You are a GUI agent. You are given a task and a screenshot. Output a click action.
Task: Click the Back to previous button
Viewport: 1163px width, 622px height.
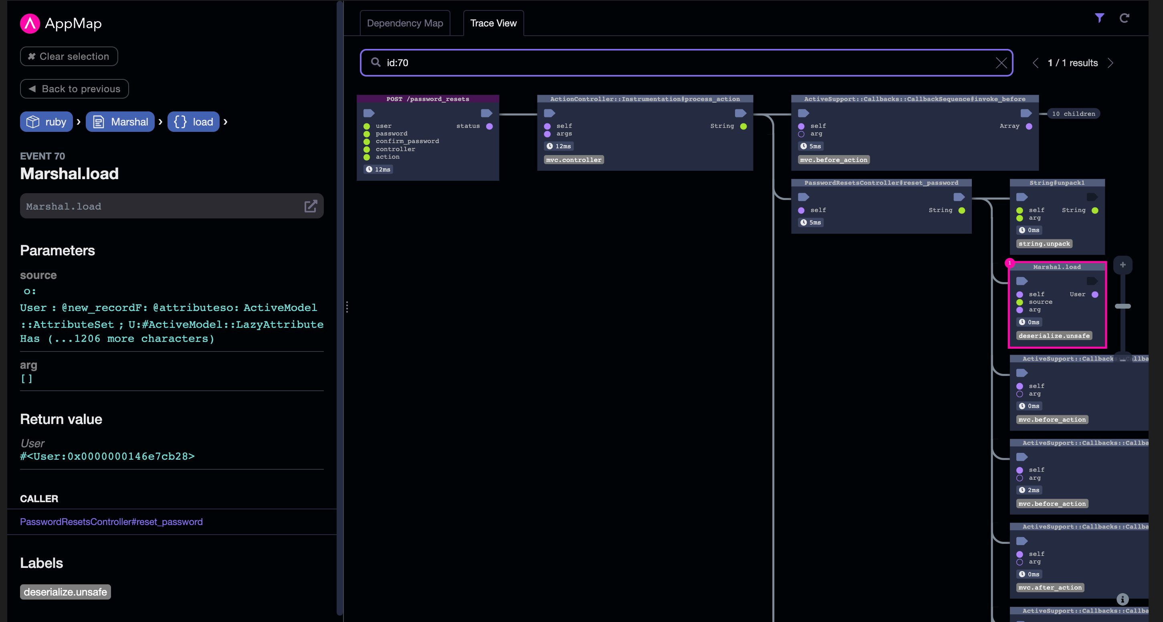pos(74,89)
